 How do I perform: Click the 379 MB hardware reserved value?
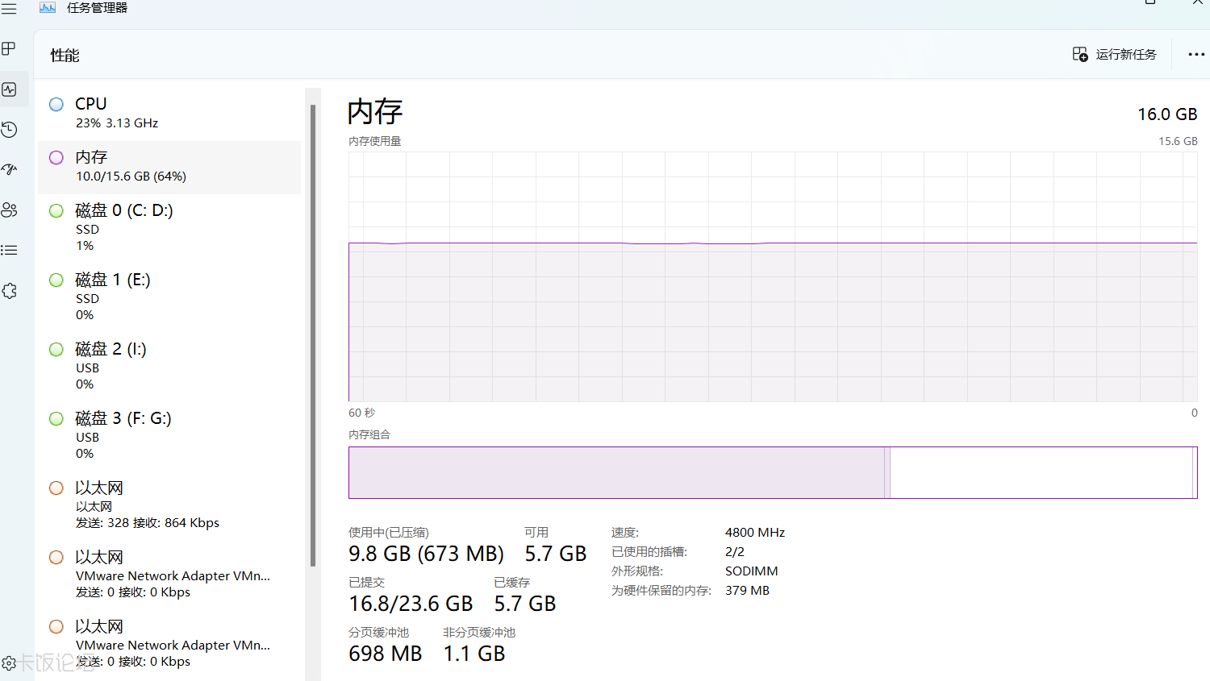pyautogui.click(x=747, y=591)
